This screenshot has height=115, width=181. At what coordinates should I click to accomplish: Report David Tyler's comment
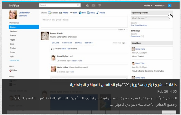(x=74, y=61)
